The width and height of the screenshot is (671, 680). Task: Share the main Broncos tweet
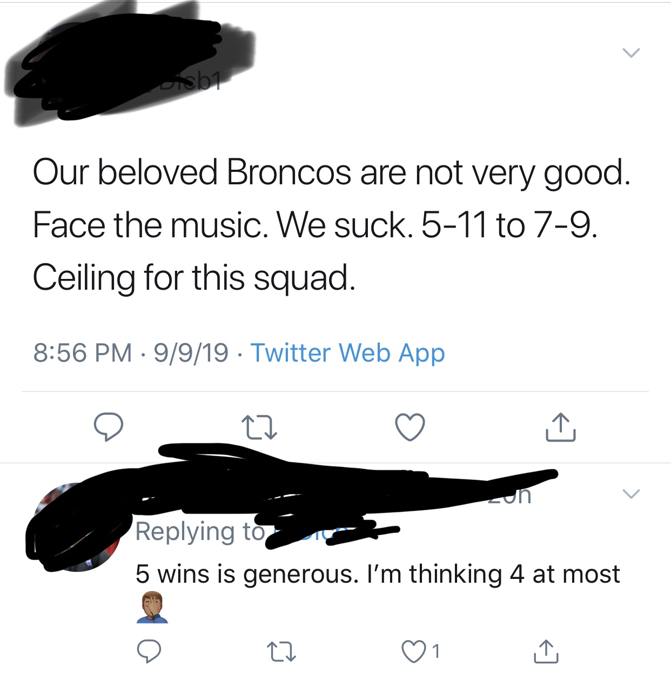click(x=560, y=427)
